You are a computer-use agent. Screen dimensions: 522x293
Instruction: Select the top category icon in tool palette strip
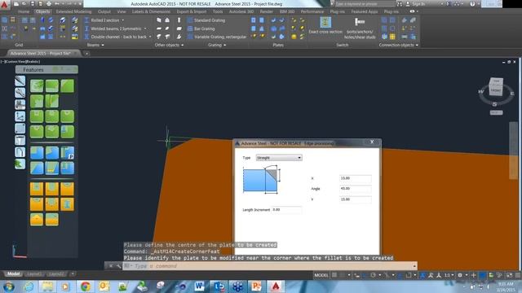[20, 81]
